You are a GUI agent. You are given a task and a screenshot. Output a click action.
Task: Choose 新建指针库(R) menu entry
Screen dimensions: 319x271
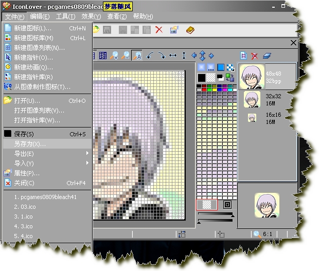(x=47, y=77)
